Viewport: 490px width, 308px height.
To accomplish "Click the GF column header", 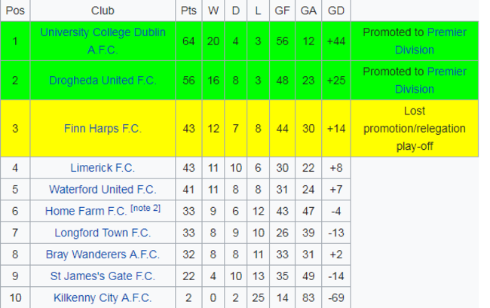I will 283,11.
